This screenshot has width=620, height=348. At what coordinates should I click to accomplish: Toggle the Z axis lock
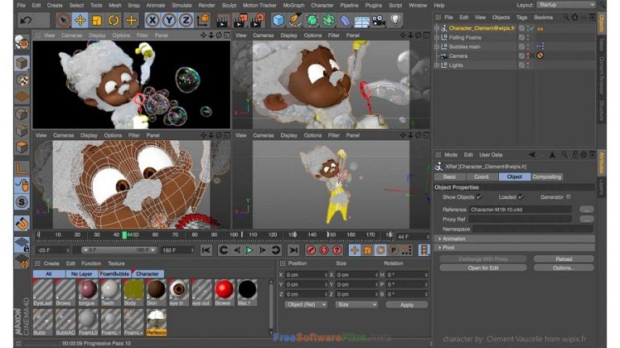[186, 20]
